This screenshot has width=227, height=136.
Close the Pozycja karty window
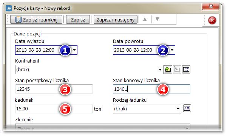[211, 6]
